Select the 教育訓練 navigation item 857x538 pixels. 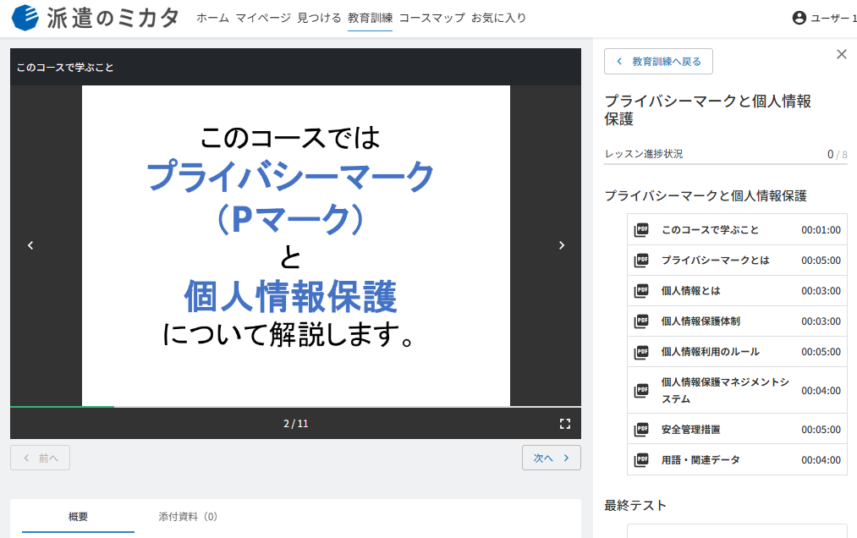(x=370, y=18)
